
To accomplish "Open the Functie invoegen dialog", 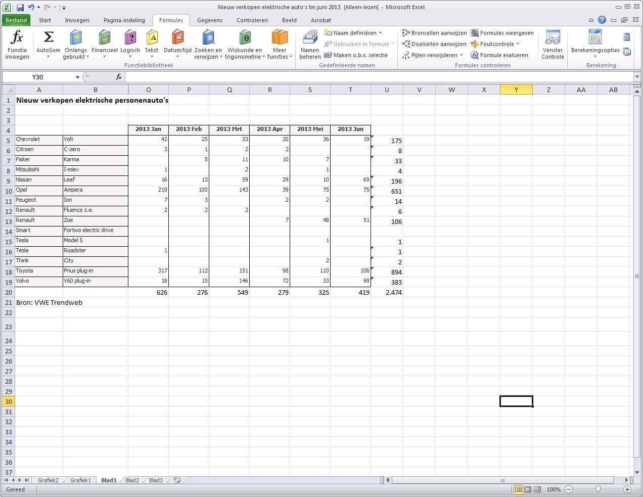I will click(x=17, y=44).
